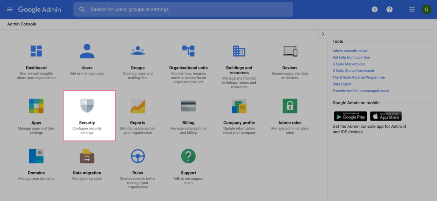Click the Dashboard tile label
The width and height of the screenshot is (437, 201).
36,68
